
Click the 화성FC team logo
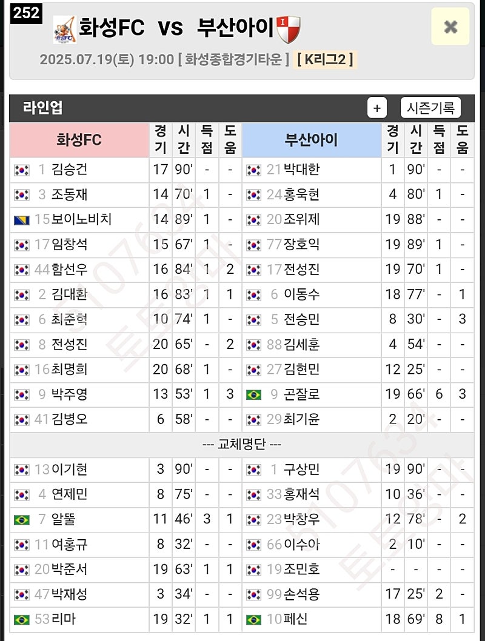[x=65, y=30]
